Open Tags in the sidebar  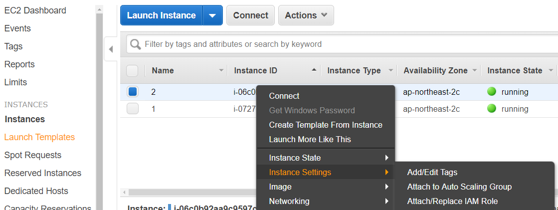(x=13, y=46)
